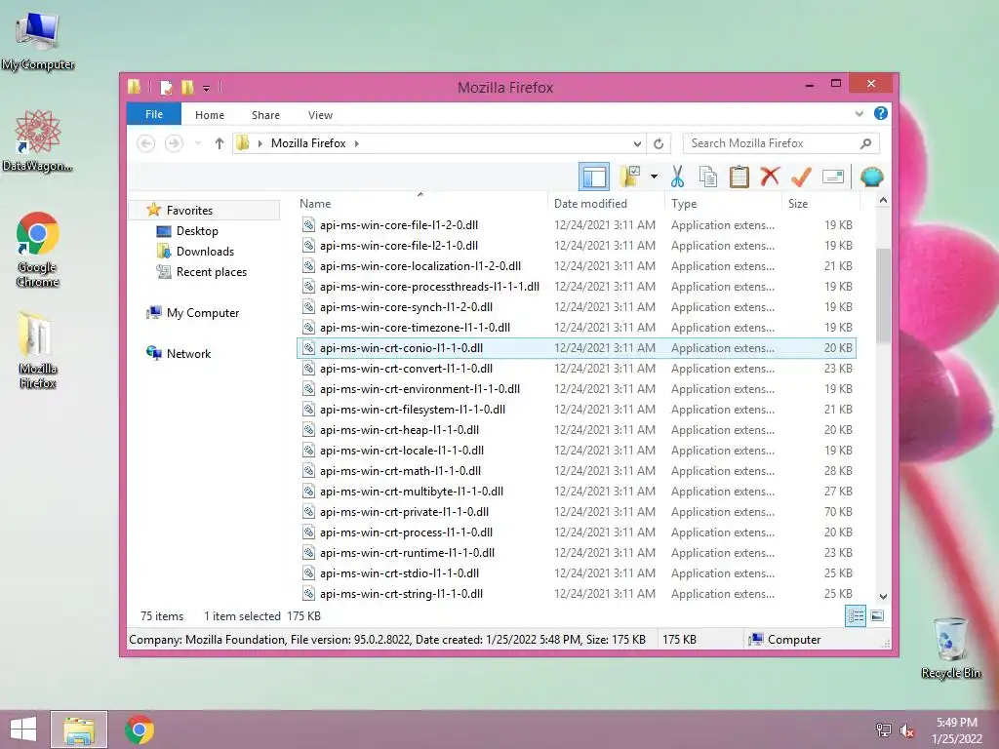Image resolution: width=999 pixels, height=749 pixels.
Task: Switch to Large icons view in status bar
Action: coord(877,615)
